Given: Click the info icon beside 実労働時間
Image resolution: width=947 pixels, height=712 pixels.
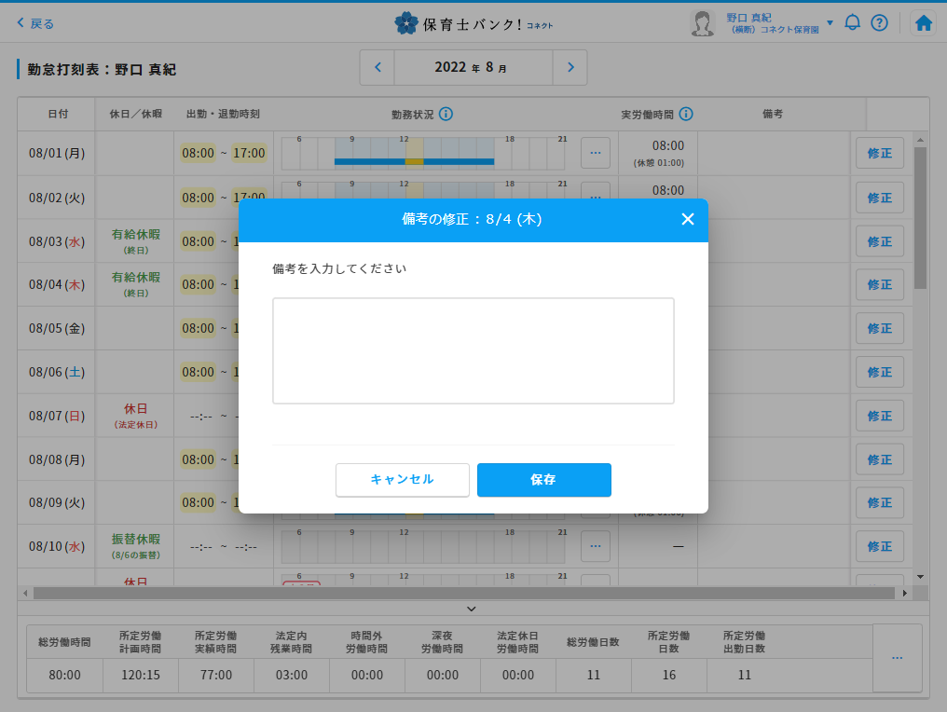Looking at the screenshot, I should [x=686, y=114].
